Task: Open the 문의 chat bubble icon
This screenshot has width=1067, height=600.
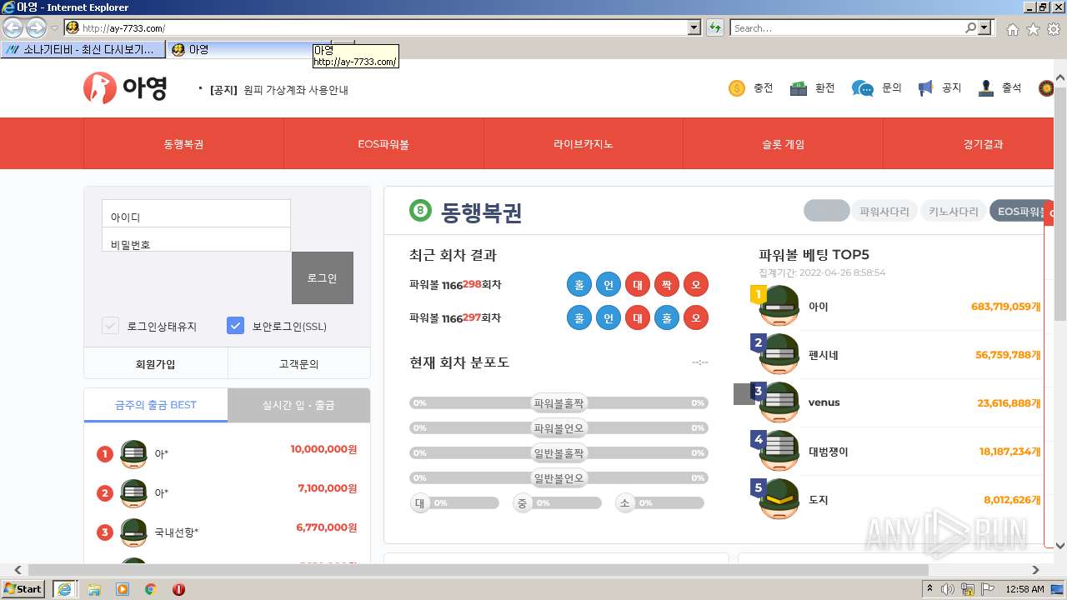Action: (863, 88)
